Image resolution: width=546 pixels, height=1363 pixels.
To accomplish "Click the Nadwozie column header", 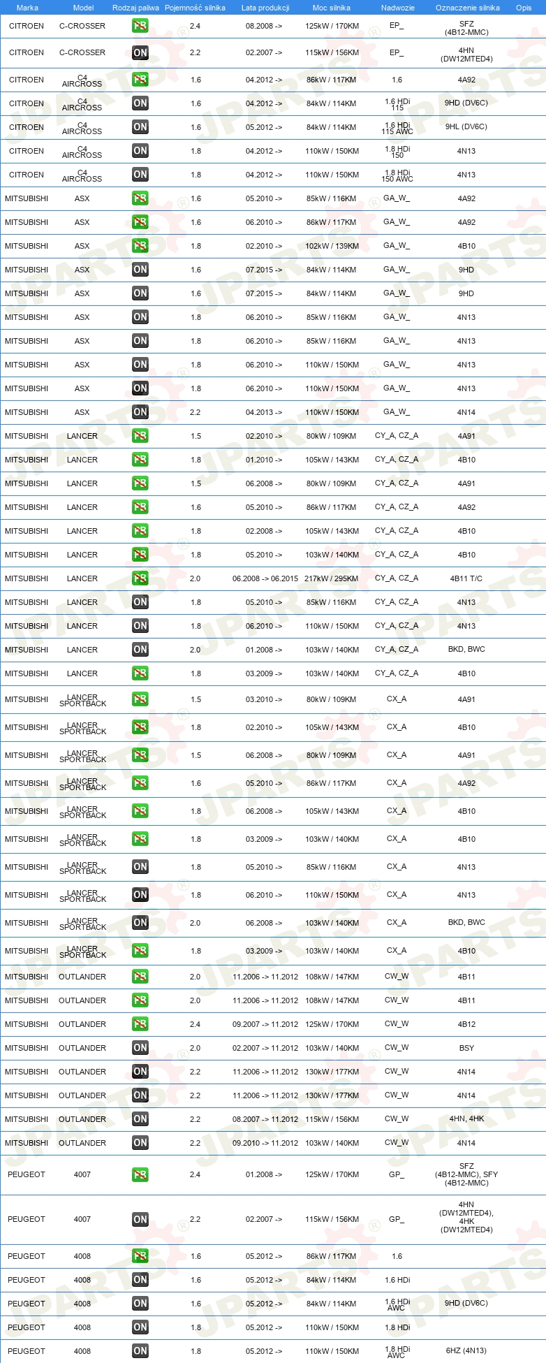I will tap(398, 8).
